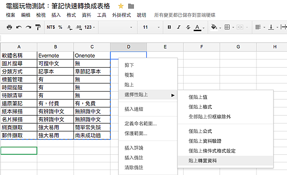Click the borders grid icon

227,27
